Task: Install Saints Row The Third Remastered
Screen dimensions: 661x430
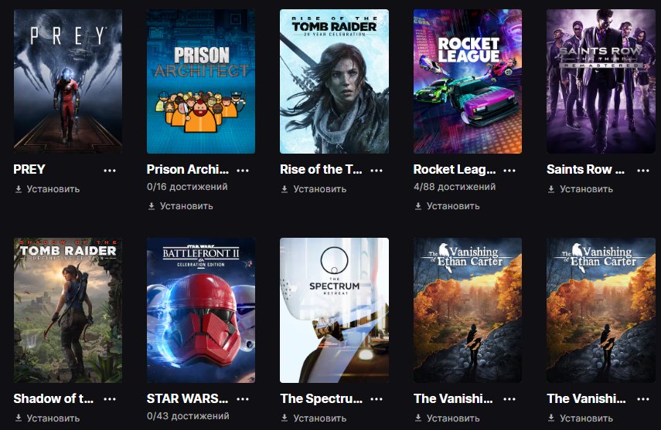Action: [x=581, y=189]
